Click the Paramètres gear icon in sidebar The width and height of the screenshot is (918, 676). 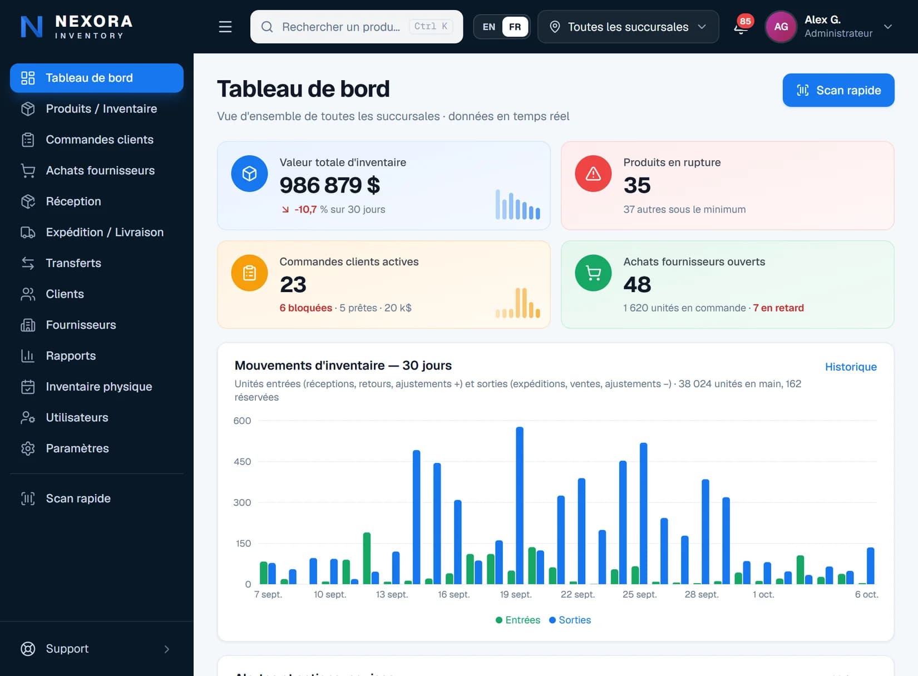tap(28, 448)
